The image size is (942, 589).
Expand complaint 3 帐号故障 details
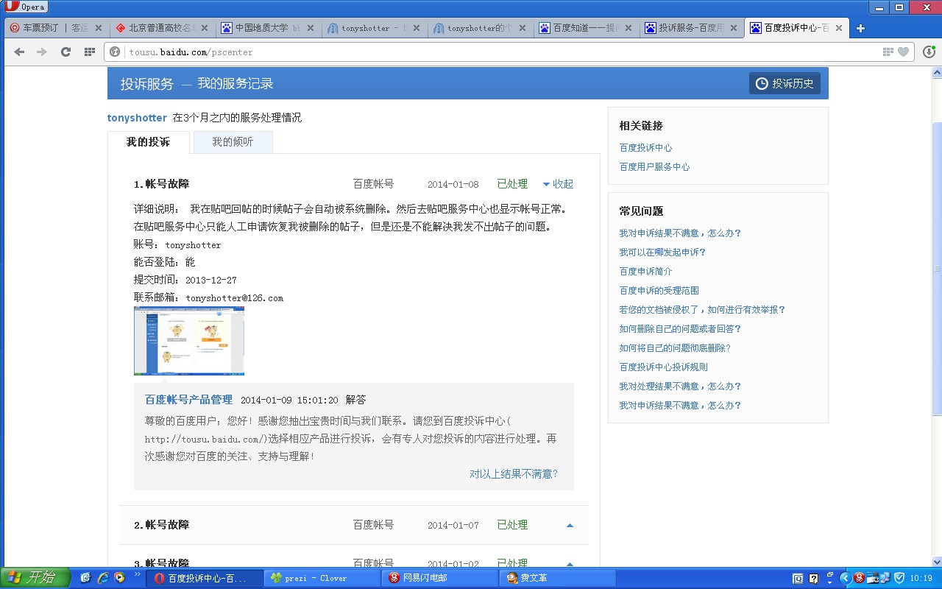(570, 563)
